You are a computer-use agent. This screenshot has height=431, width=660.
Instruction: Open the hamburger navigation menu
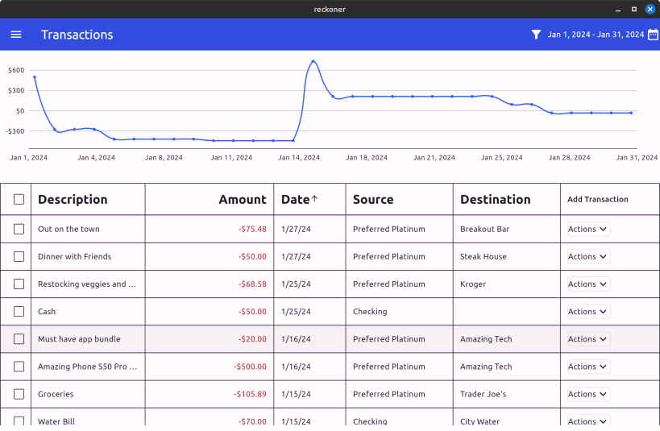point(16,35)
